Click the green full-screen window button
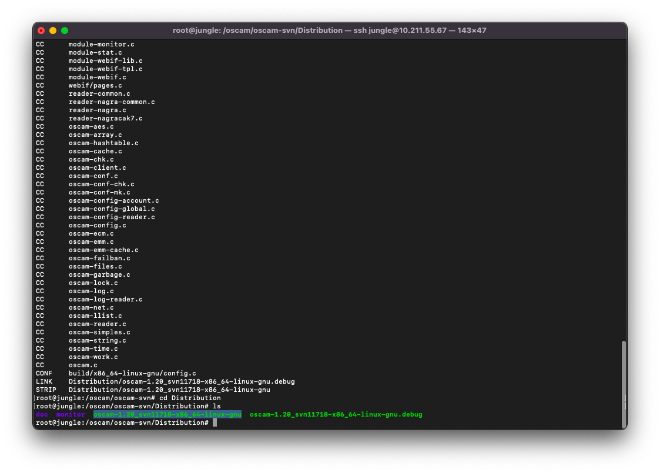The width and height of the screenshot is (660, 473). point(65,31)
